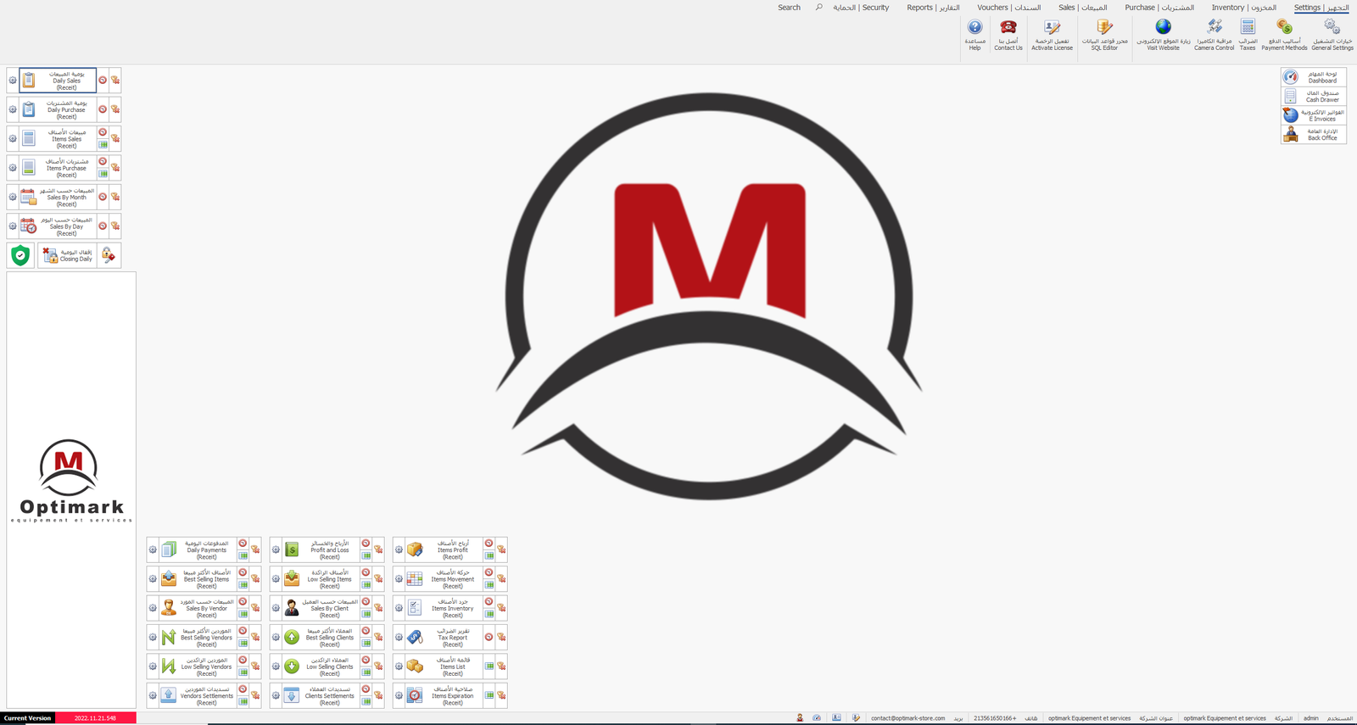Image resolution: width=1357 pixels, height=725 pixels.
Task: Open the Cash Drawer panel item
Action: coord(1313,96)
